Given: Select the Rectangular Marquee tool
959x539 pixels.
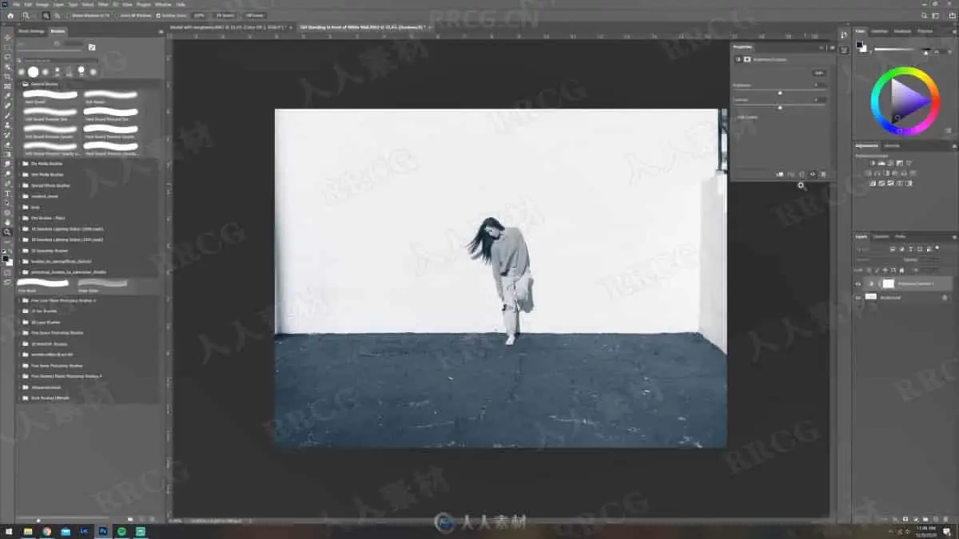Looking at the screenshot, I should coord(8,48).
